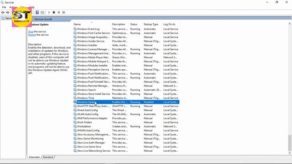The height and width of the screenshot is (164, 292).
Task: Open the Help menu
Action: point(32,7)
